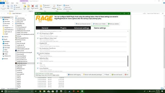Open Easy access dropdown in ribbon
Screen dimensions: 165x93
click(47, 7)
